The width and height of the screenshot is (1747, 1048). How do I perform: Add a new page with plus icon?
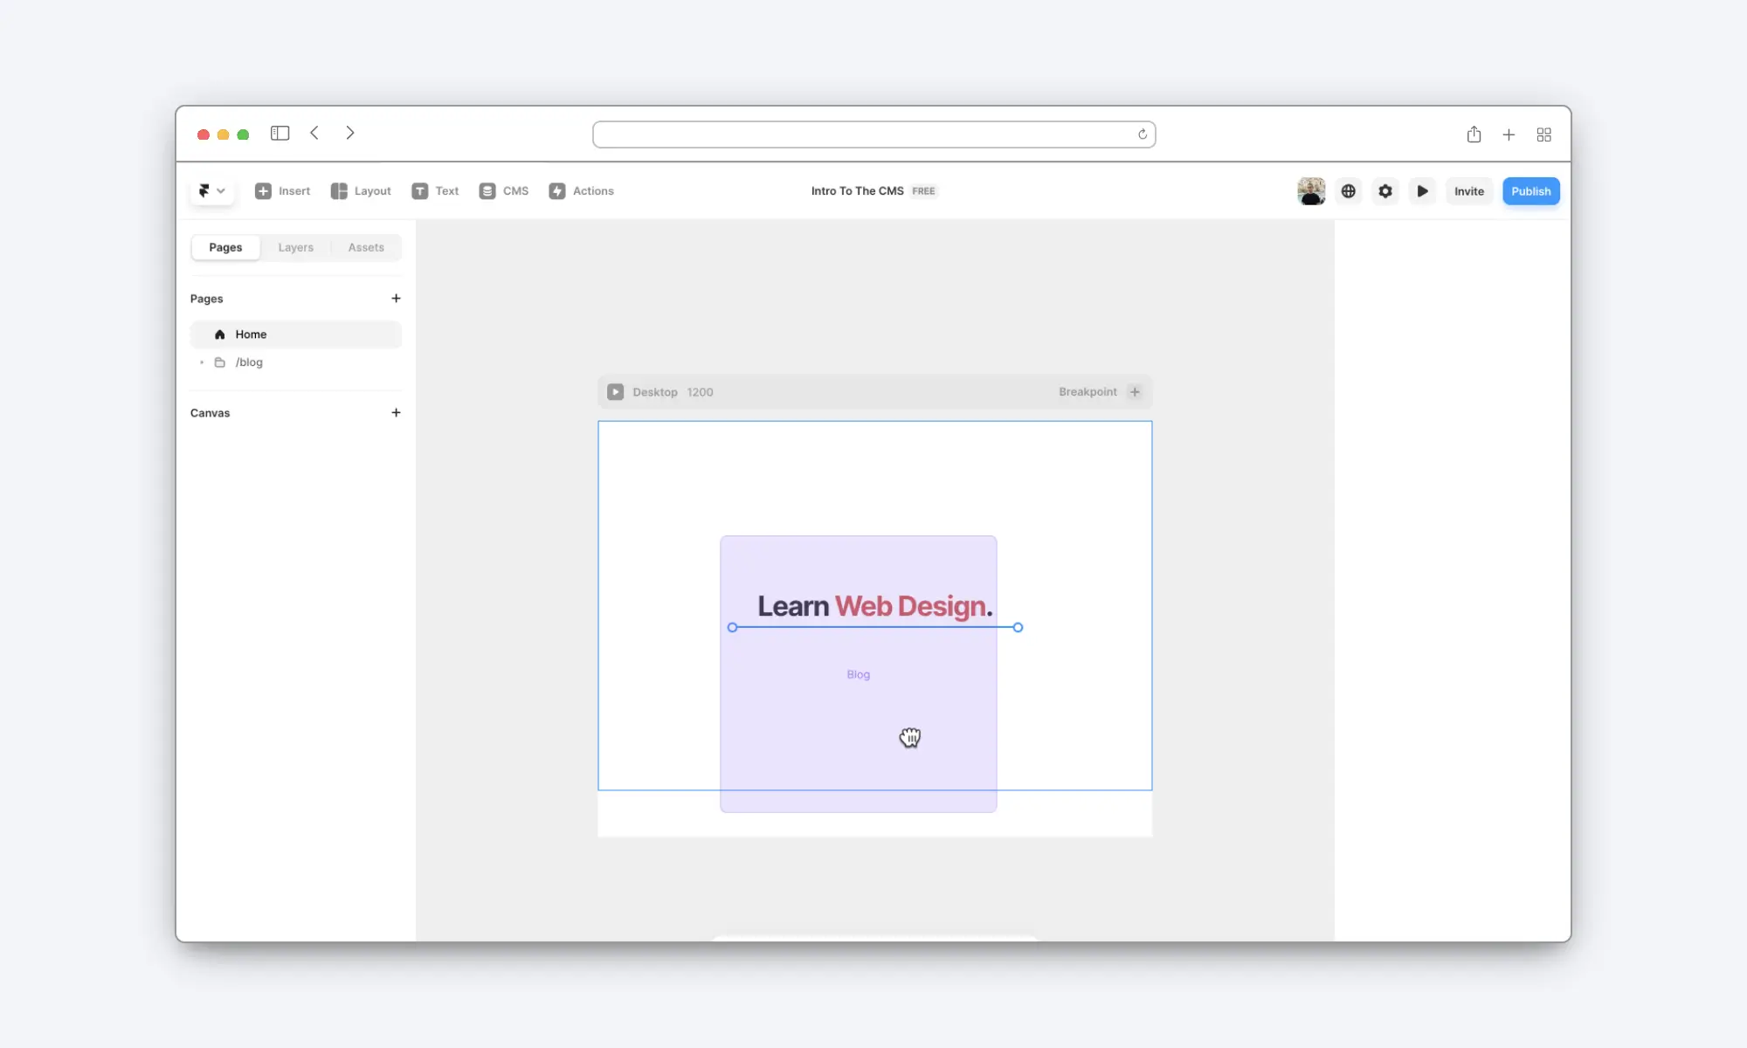396,297
